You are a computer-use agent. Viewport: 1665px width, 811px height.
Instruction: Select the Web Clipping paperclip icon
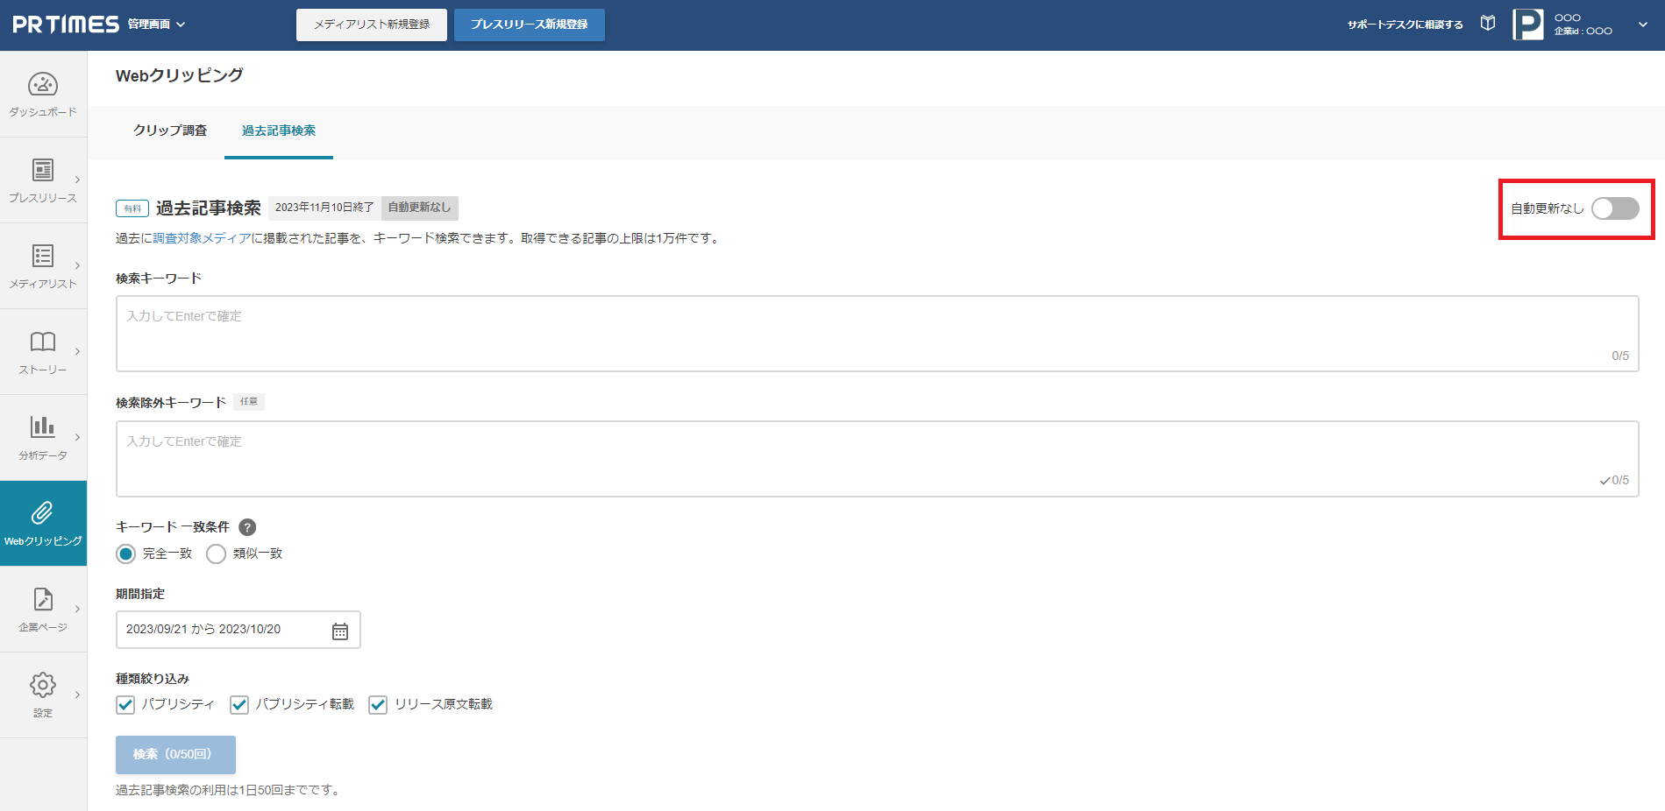click(43, 512)
